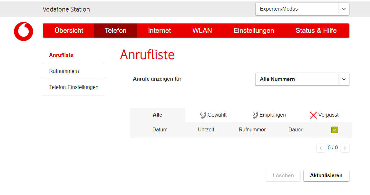
Task: Open Telefon-Einstellungen in the sidebar
Action: point(73,87)
